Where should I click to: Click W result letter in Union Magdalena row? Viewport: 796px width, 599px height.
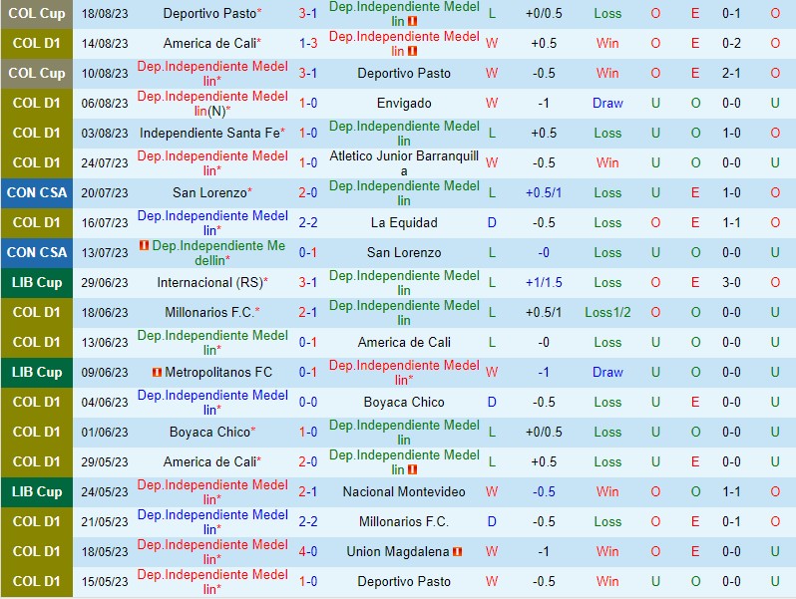point(492,551)
